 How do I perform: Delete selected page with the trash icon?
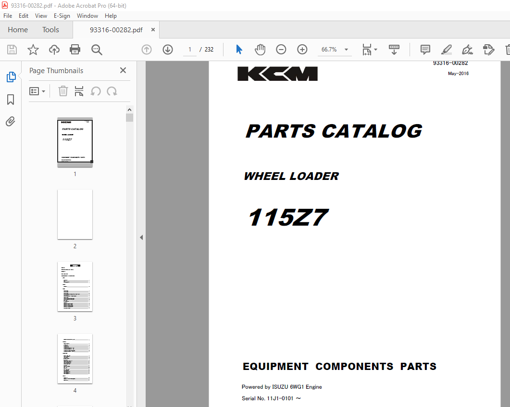63,91
